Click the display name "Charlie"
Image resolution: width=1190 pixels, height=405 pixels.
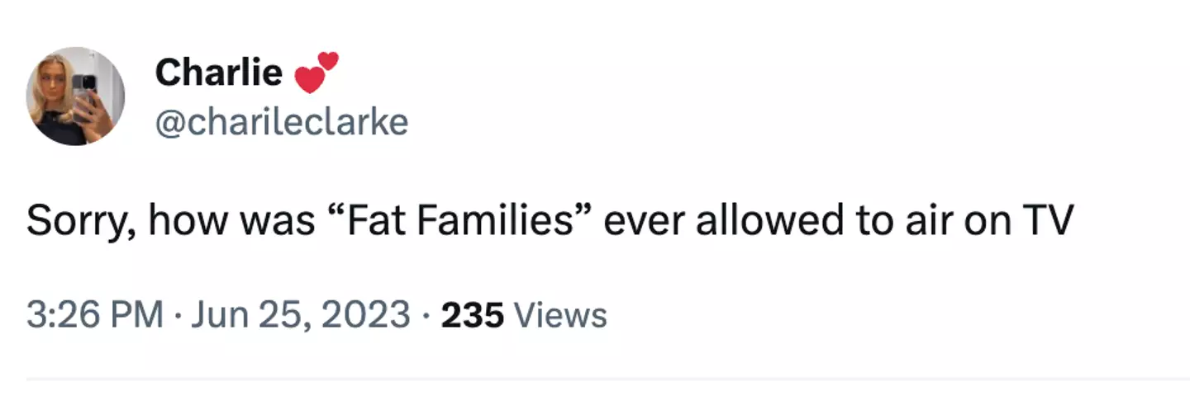(218, 73)
